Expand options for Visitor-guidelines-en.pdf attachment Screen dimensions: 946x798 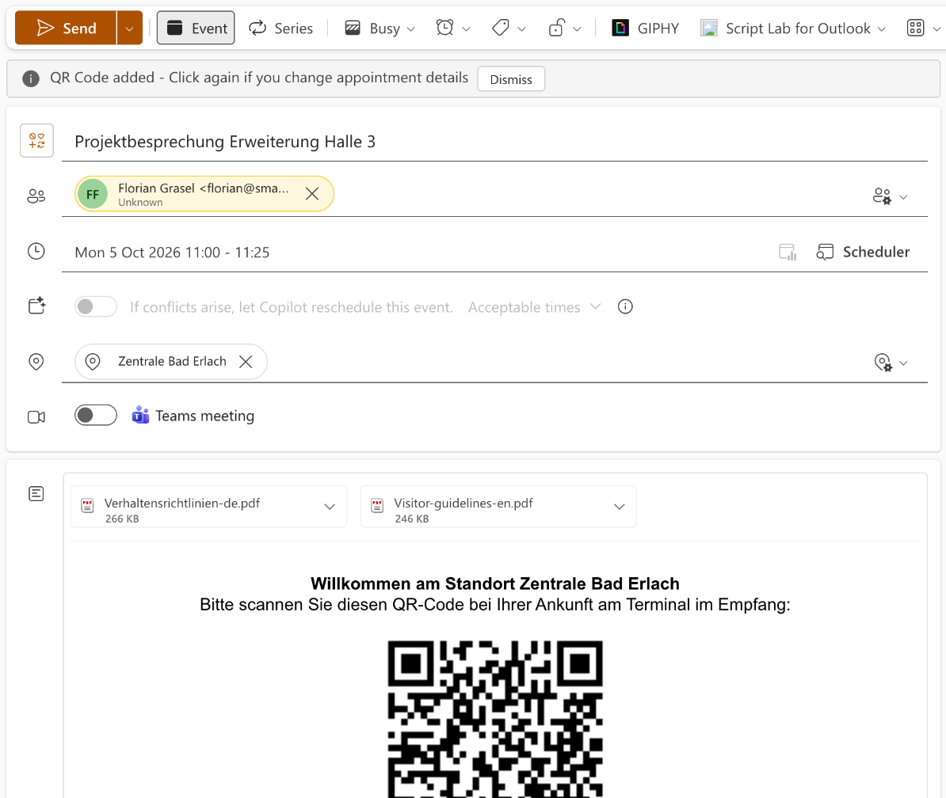(x=619, y=507)
